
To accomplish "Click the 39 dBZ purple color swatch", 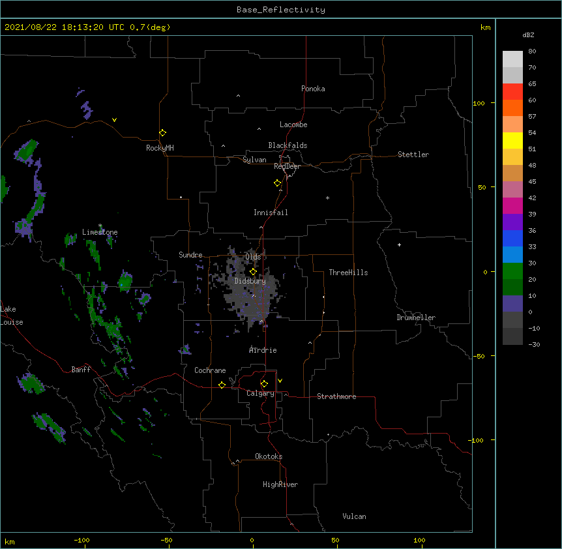I will pyautogui.click(x=512, y=222).
